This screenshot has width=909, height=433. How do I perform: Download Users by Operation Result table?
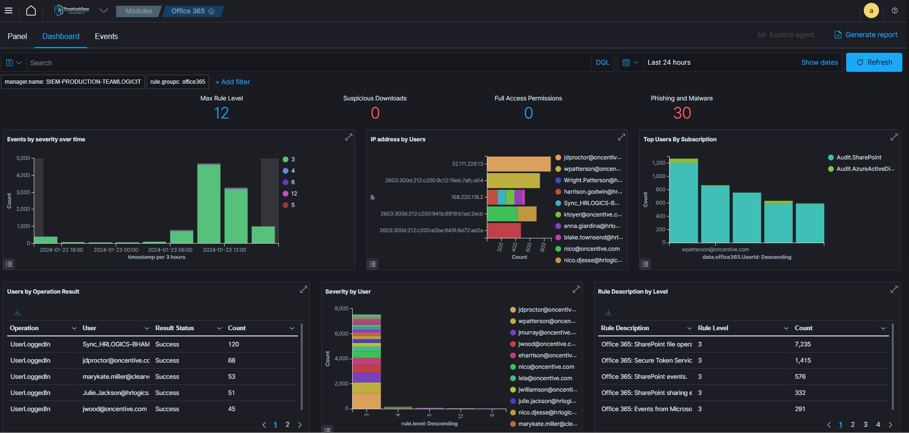click(x=17, y=313)
